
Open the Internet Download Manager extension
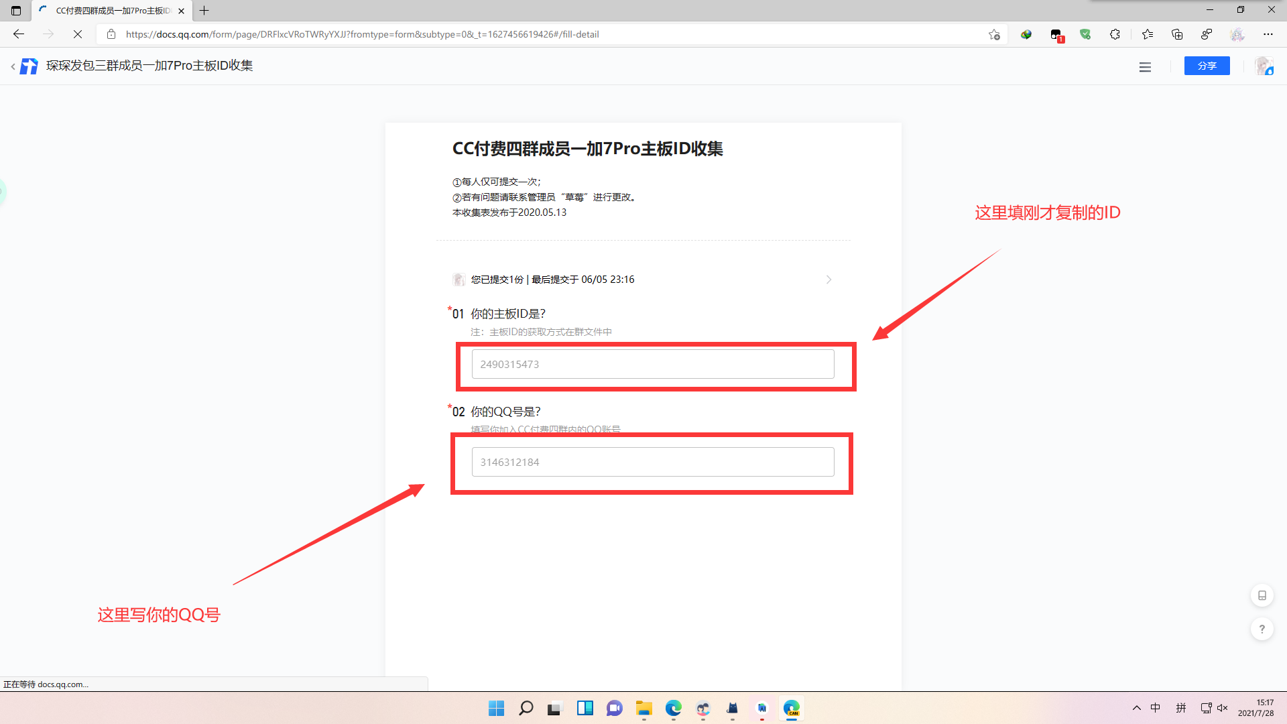1026,34
